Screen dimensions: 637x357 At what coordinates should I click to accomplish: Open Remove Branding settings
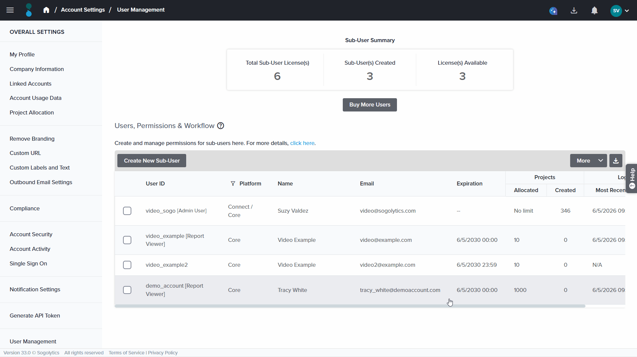(32, 139)
